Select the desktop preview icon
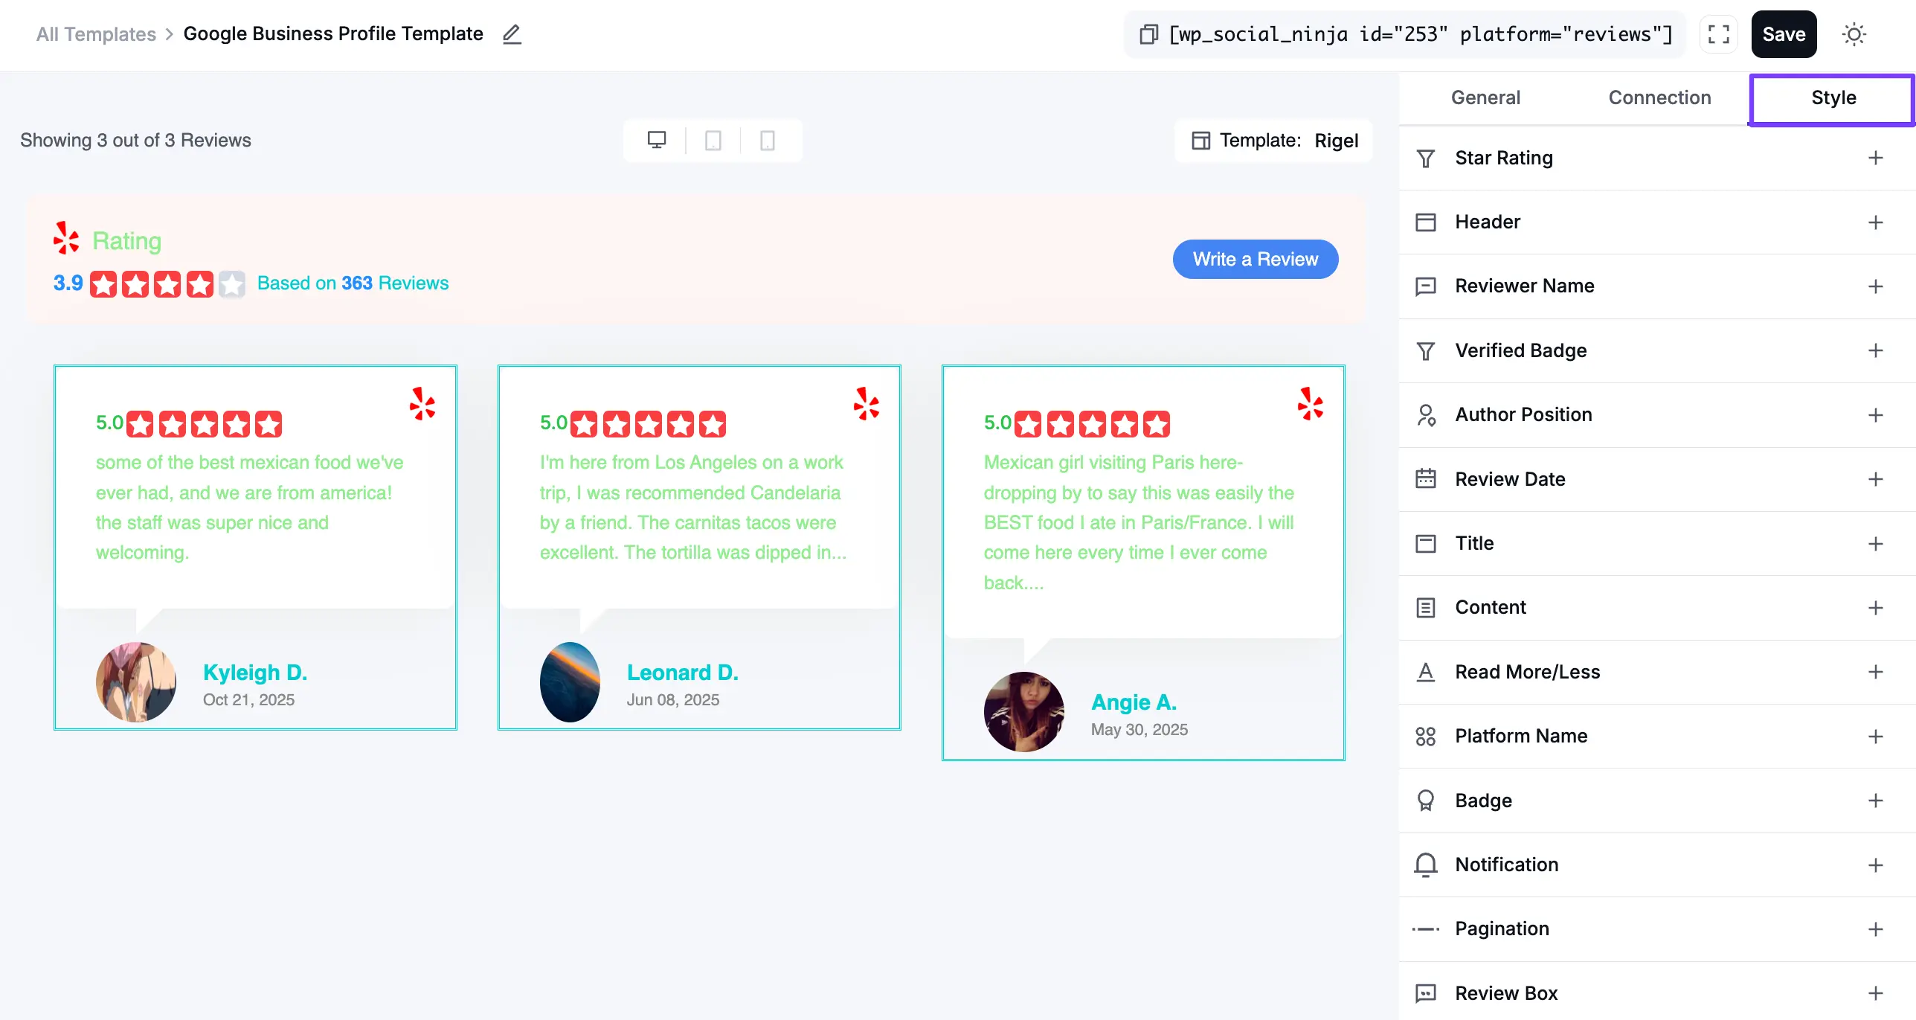The height and width of the screenshot is (1020, 1916). click(x=658, y=140)
